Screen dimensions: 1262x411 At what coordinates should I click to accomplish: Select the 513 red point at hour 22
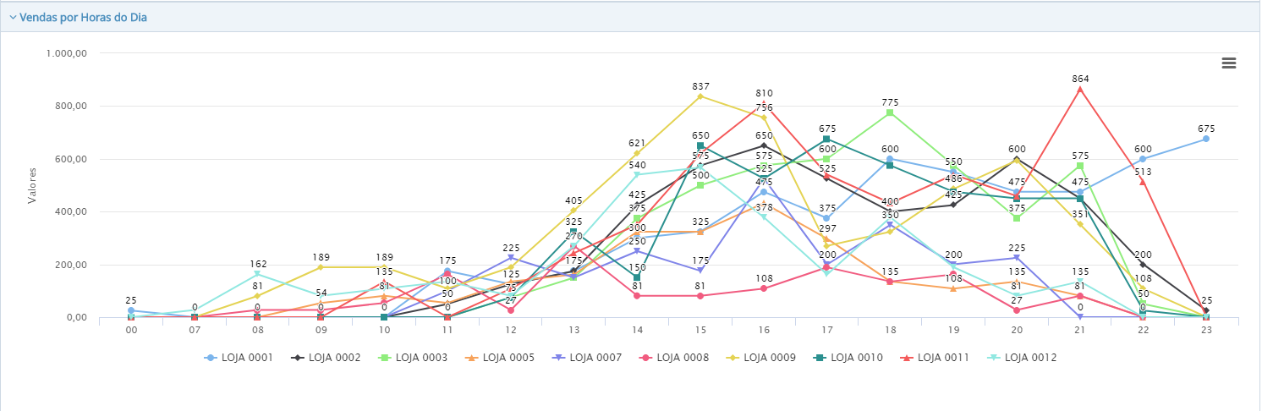pyautogui.click(x=1143, y=182)
